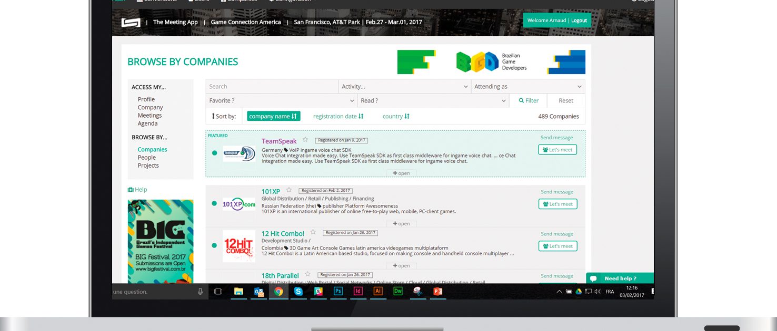Viewport: 777px width, 331px height.
Task: Click the Logout link
Action: tap(579, 20)
